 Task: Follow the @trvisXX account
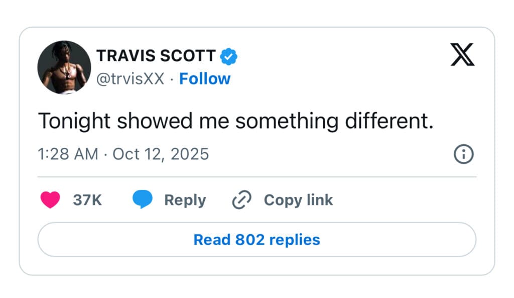coord(205,79)
